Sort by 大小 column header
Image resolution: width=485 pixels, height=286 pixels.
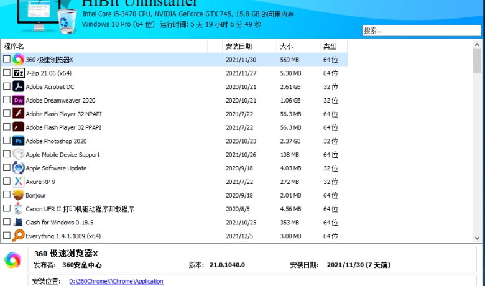coord(298,47)
